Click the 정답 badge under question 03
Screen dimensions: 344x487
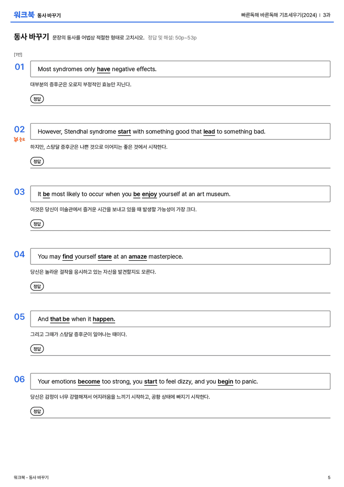pyautogui.click(x=37, y=224)
